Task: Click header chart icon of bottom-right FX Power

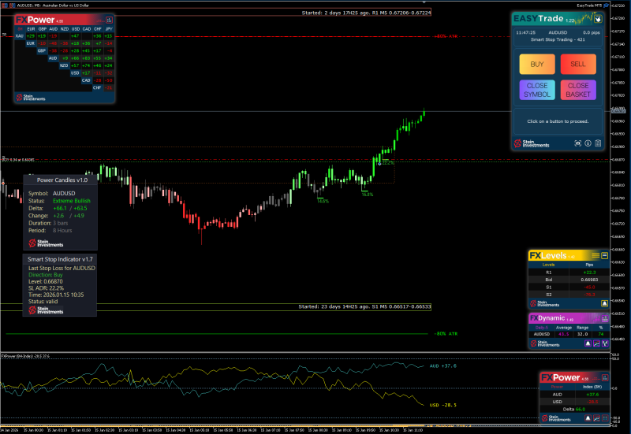Action: click(x=605, y=377)
